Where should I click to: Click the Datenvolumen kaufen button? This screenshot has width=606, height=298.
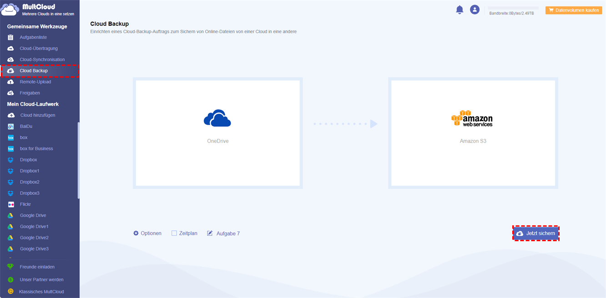point(574,10)
